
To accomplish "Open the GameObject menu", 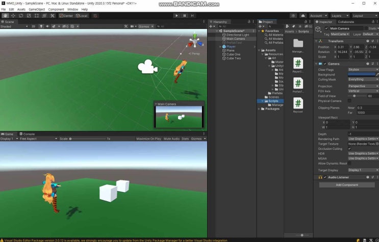I will 37,9.
